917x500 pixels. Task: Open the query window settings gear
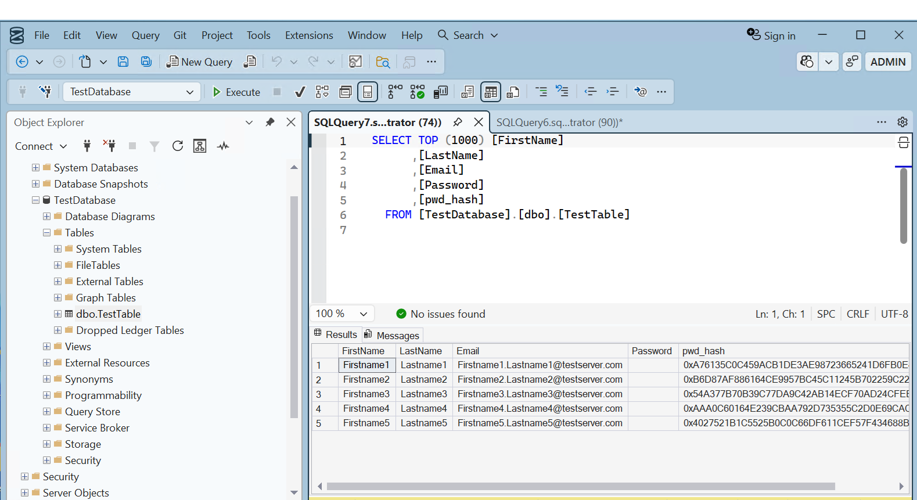pyautogui.click(x=902, y=122)
